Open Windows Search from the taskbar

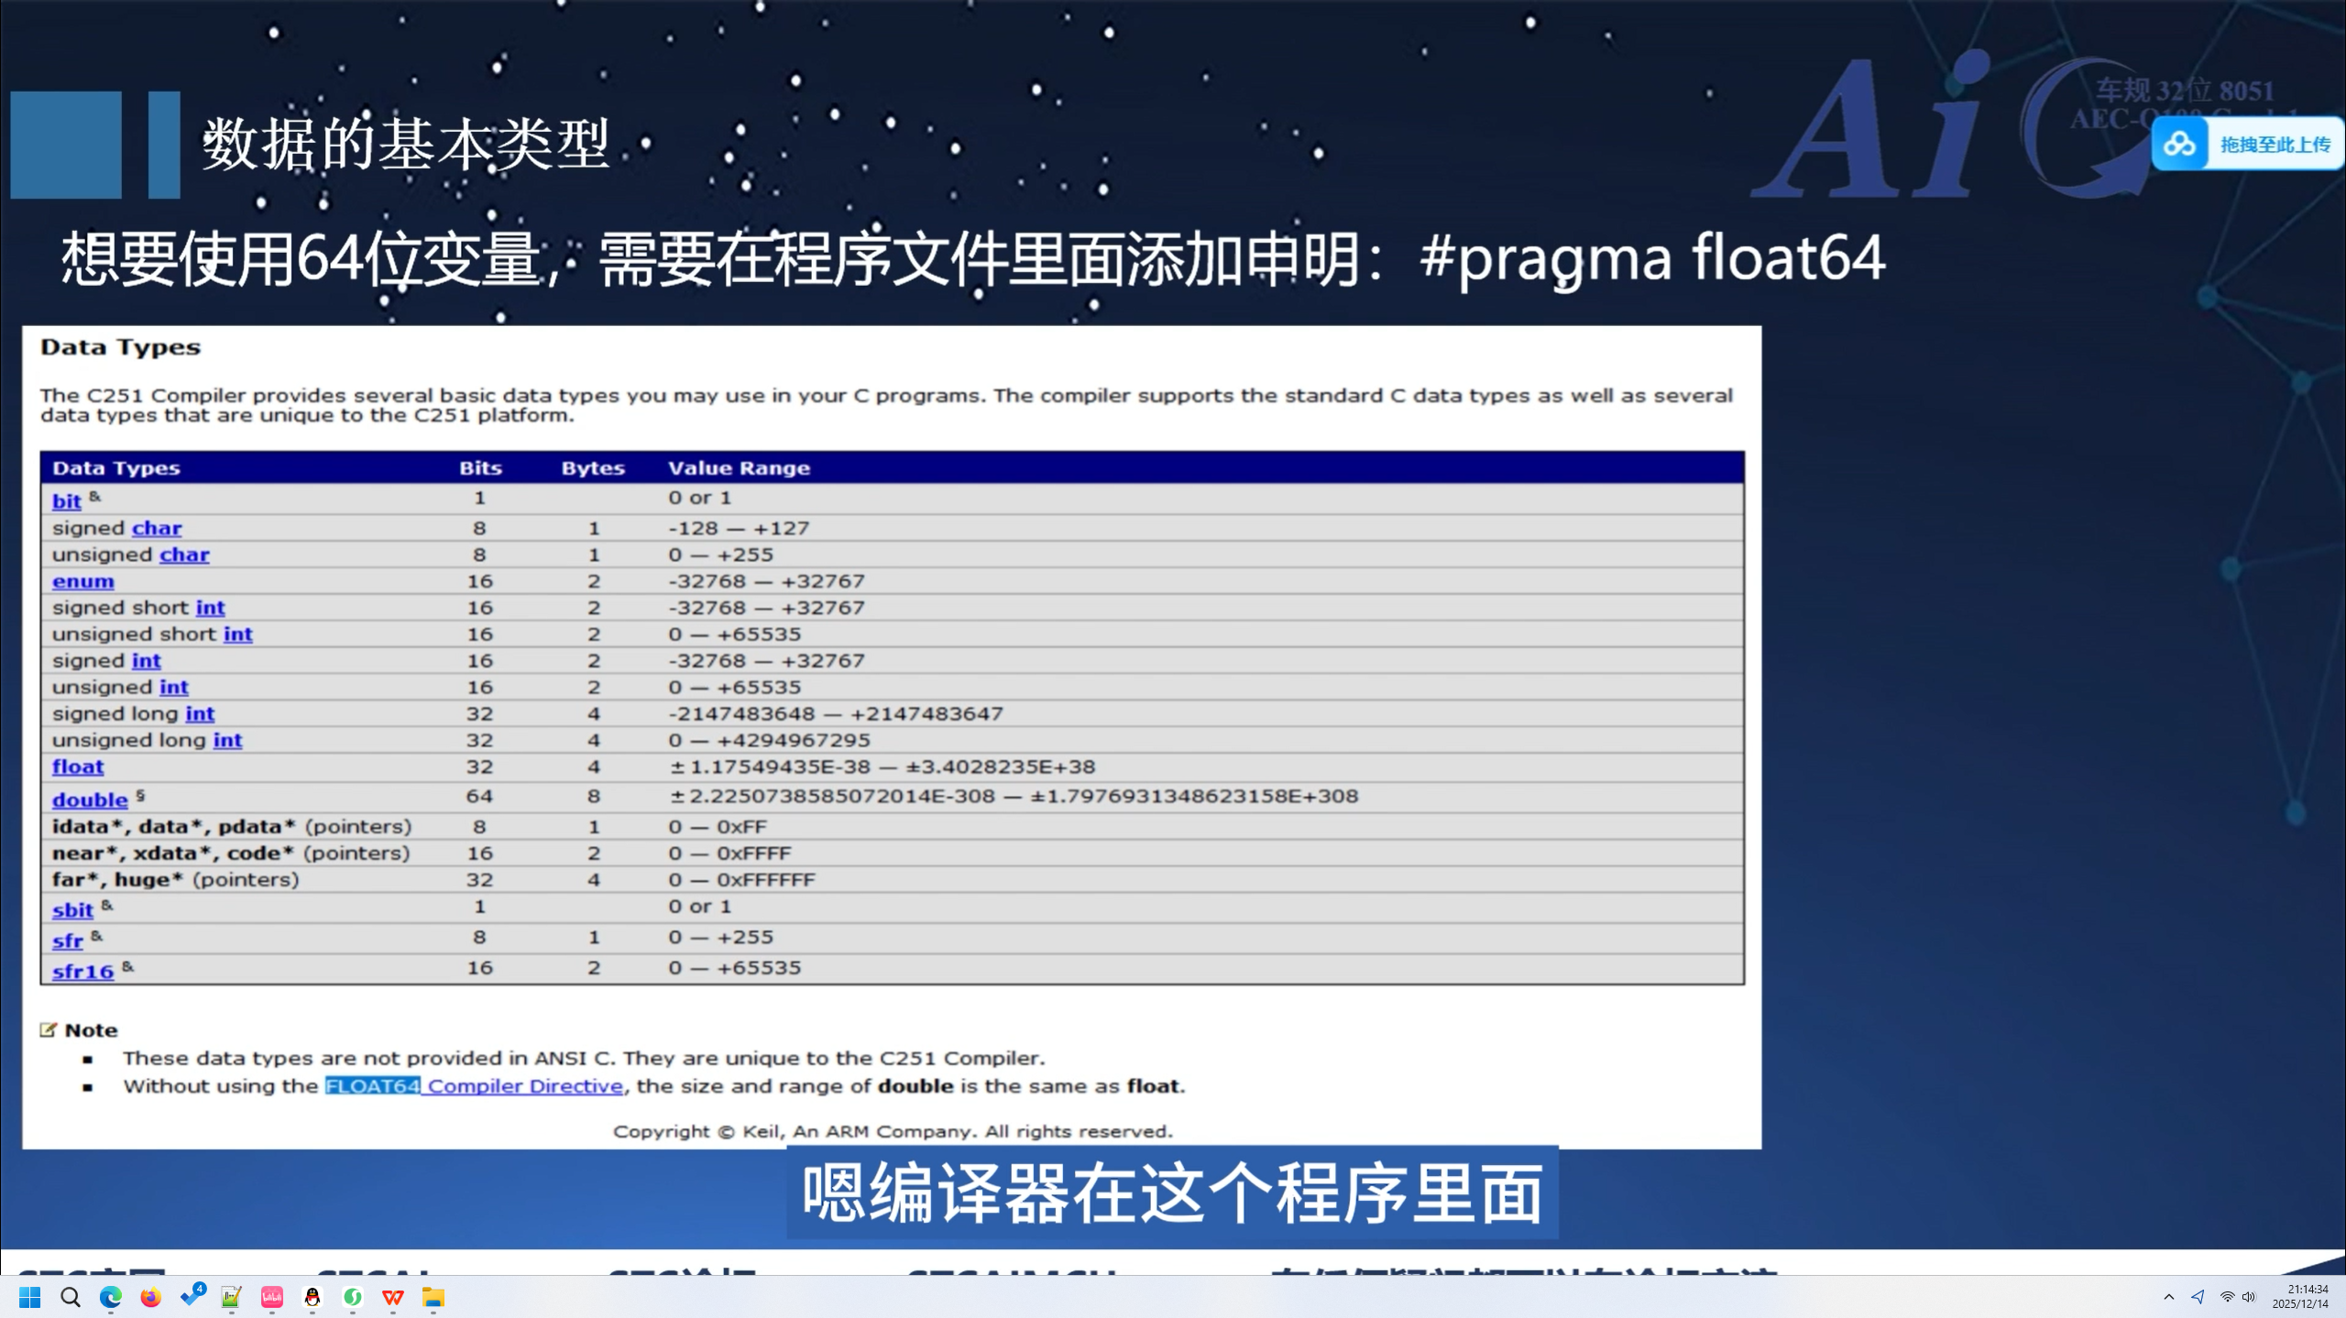pyautogui.click(x=71, y=1298)
